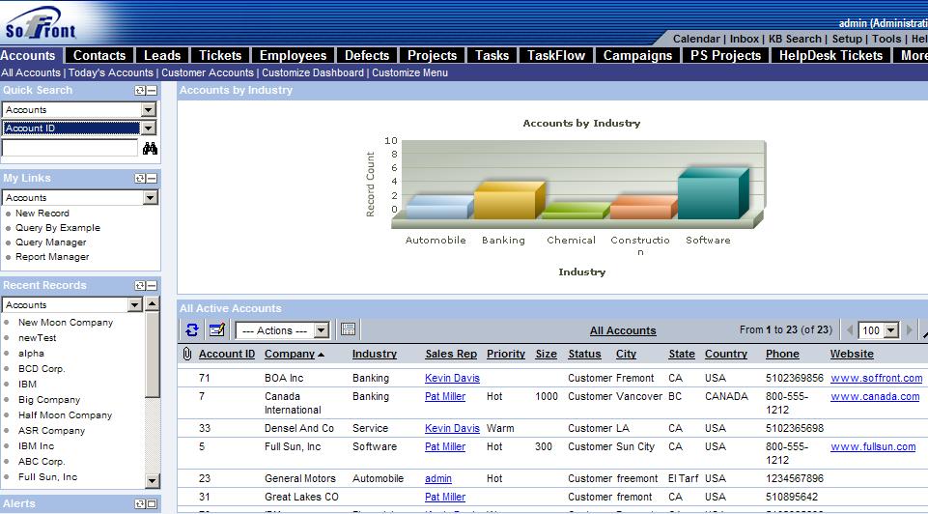
Task: Maximize the Alerts panel
Action: pyautogui.click(x=153, y=504)
